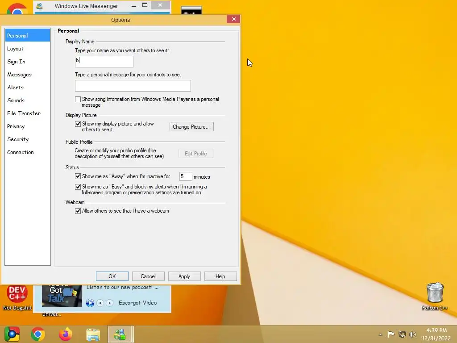Open the Action Center flag icon
Image resolution: width=457 pixels, height=343 pixels.
click(x=391, y=334)
